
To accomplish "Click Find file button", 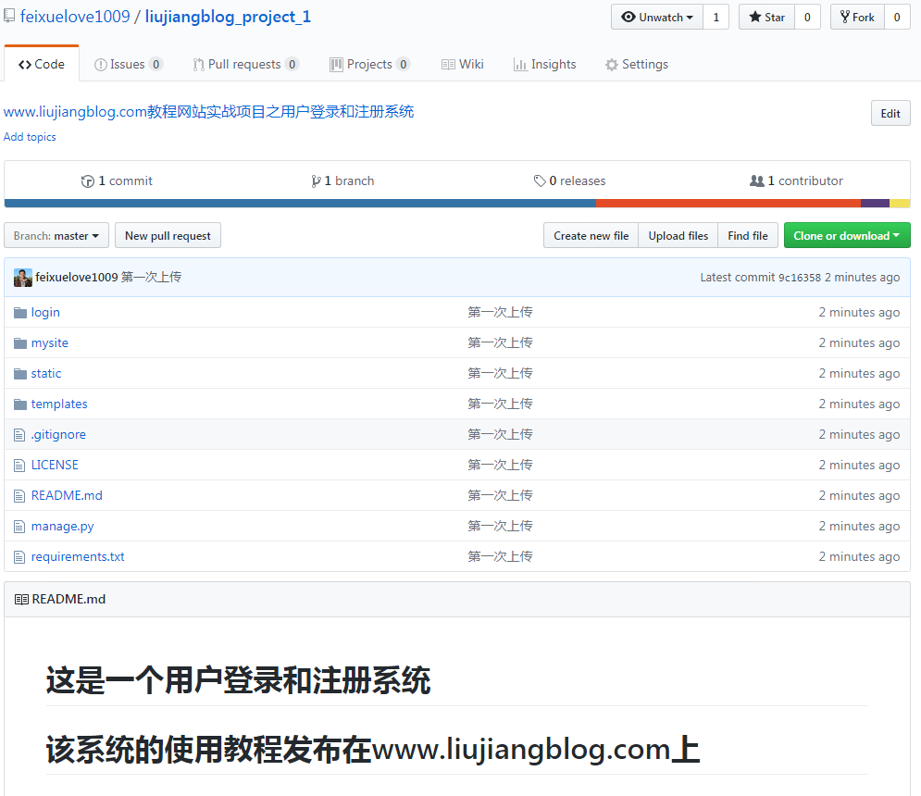I will pyautogui.click(x=748, y=236).
